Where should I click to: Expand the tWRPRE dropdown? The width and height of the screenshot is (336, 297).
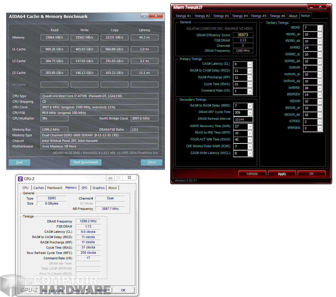tap(320, 88)
